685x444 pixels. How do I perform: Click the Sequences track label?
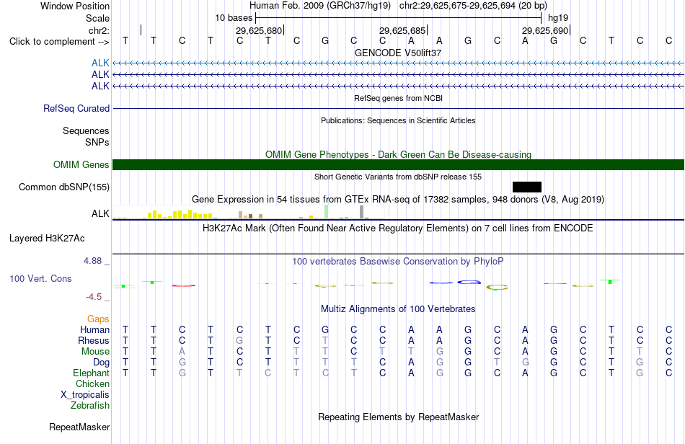86,130
